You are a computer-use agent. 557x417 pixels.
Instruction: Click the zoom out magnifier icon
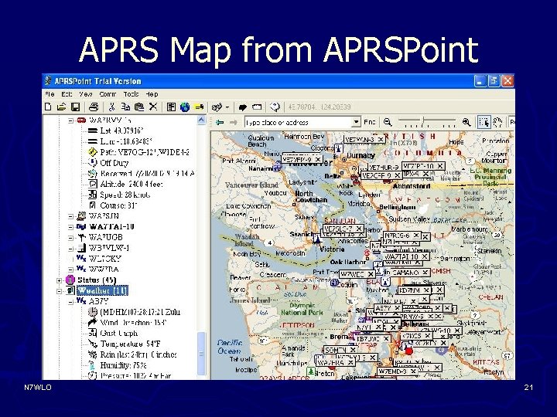[388, 122]
